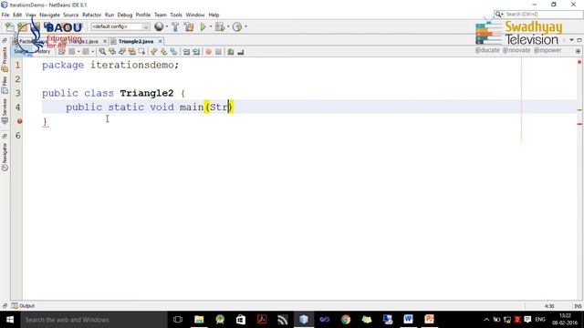Open the Navigate menu
This screenshot has height=328, width=584.
pyautogui.click(x=49, y=15)
